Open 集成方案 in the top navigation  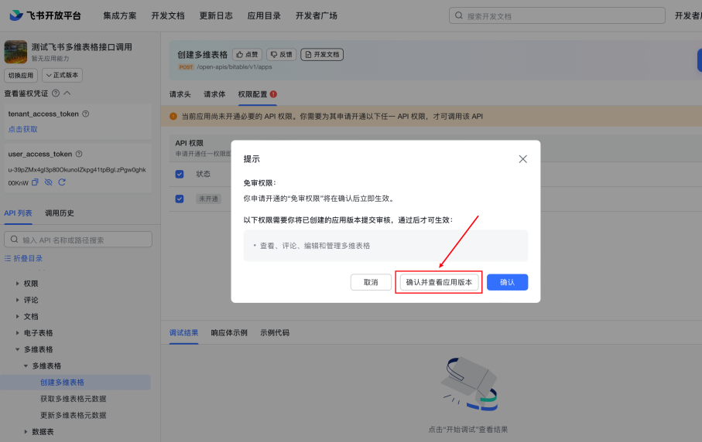(119, 15)
